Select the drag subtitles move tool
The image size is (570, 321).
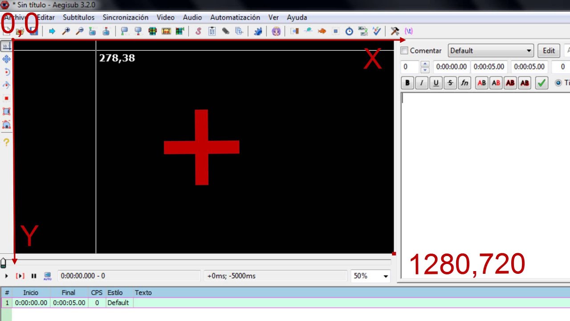[x=7, y=59]
